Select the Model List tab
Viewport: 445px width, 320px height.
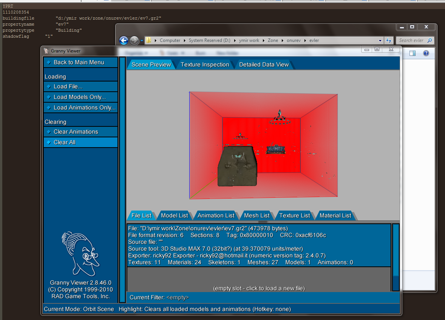(174, 215)
